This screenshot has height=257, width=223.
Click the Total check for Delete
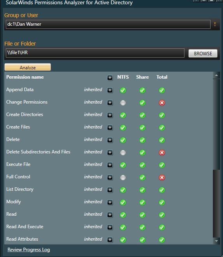[x=162, y=140]
